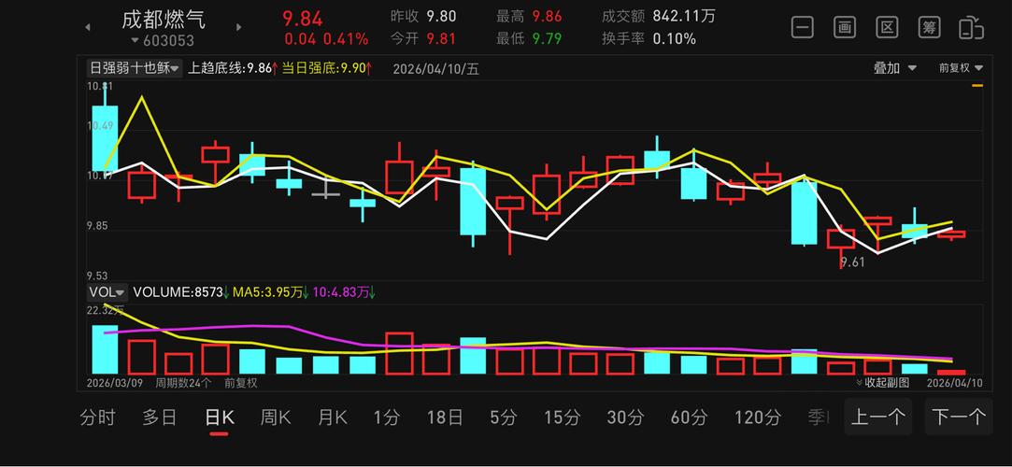Click the 上一个 previous button
The width and height of the screenshot is (1012, 467).
877,417
